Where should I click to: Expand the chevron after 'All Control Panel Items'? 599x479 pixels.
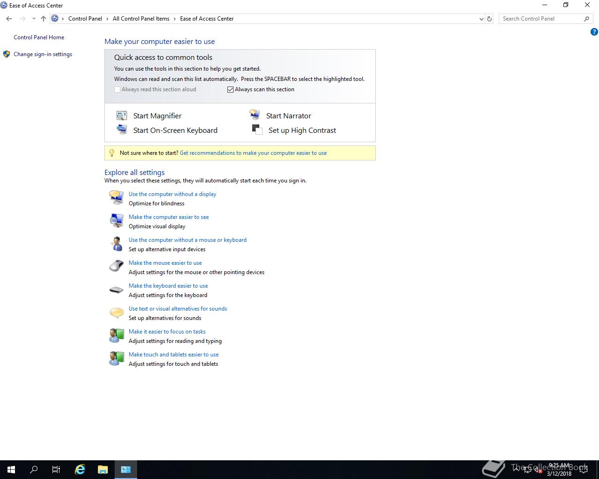click(175, 19)
